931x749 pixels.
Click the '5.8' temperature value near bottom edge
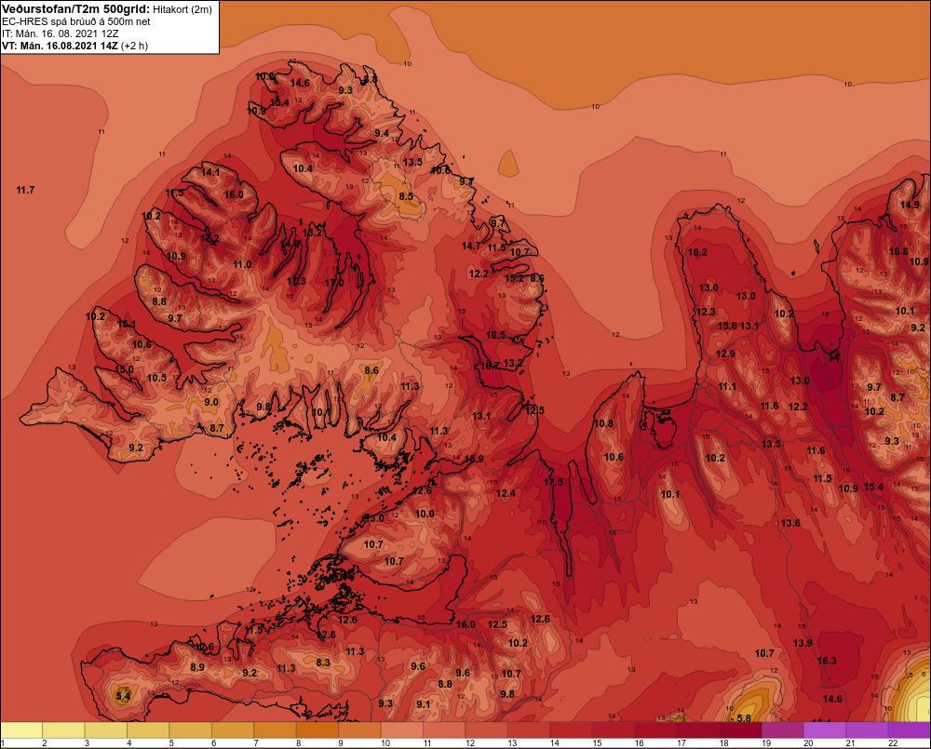(x=743, y=718)
